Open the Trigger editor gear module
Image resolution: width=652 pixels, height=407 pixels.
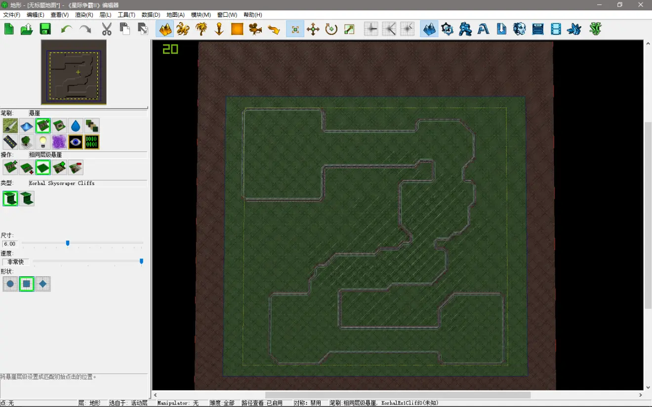[448, 29]
